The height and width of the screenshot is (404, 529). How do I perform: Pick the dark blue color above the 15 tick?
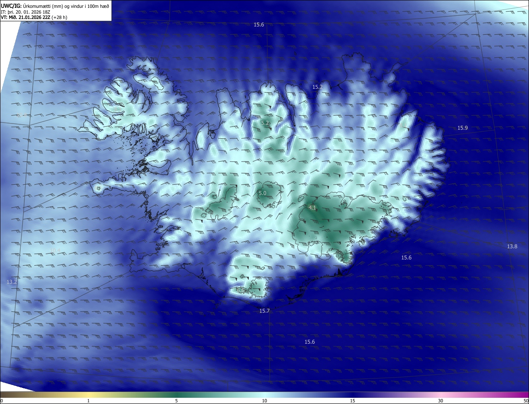[353, 394]
